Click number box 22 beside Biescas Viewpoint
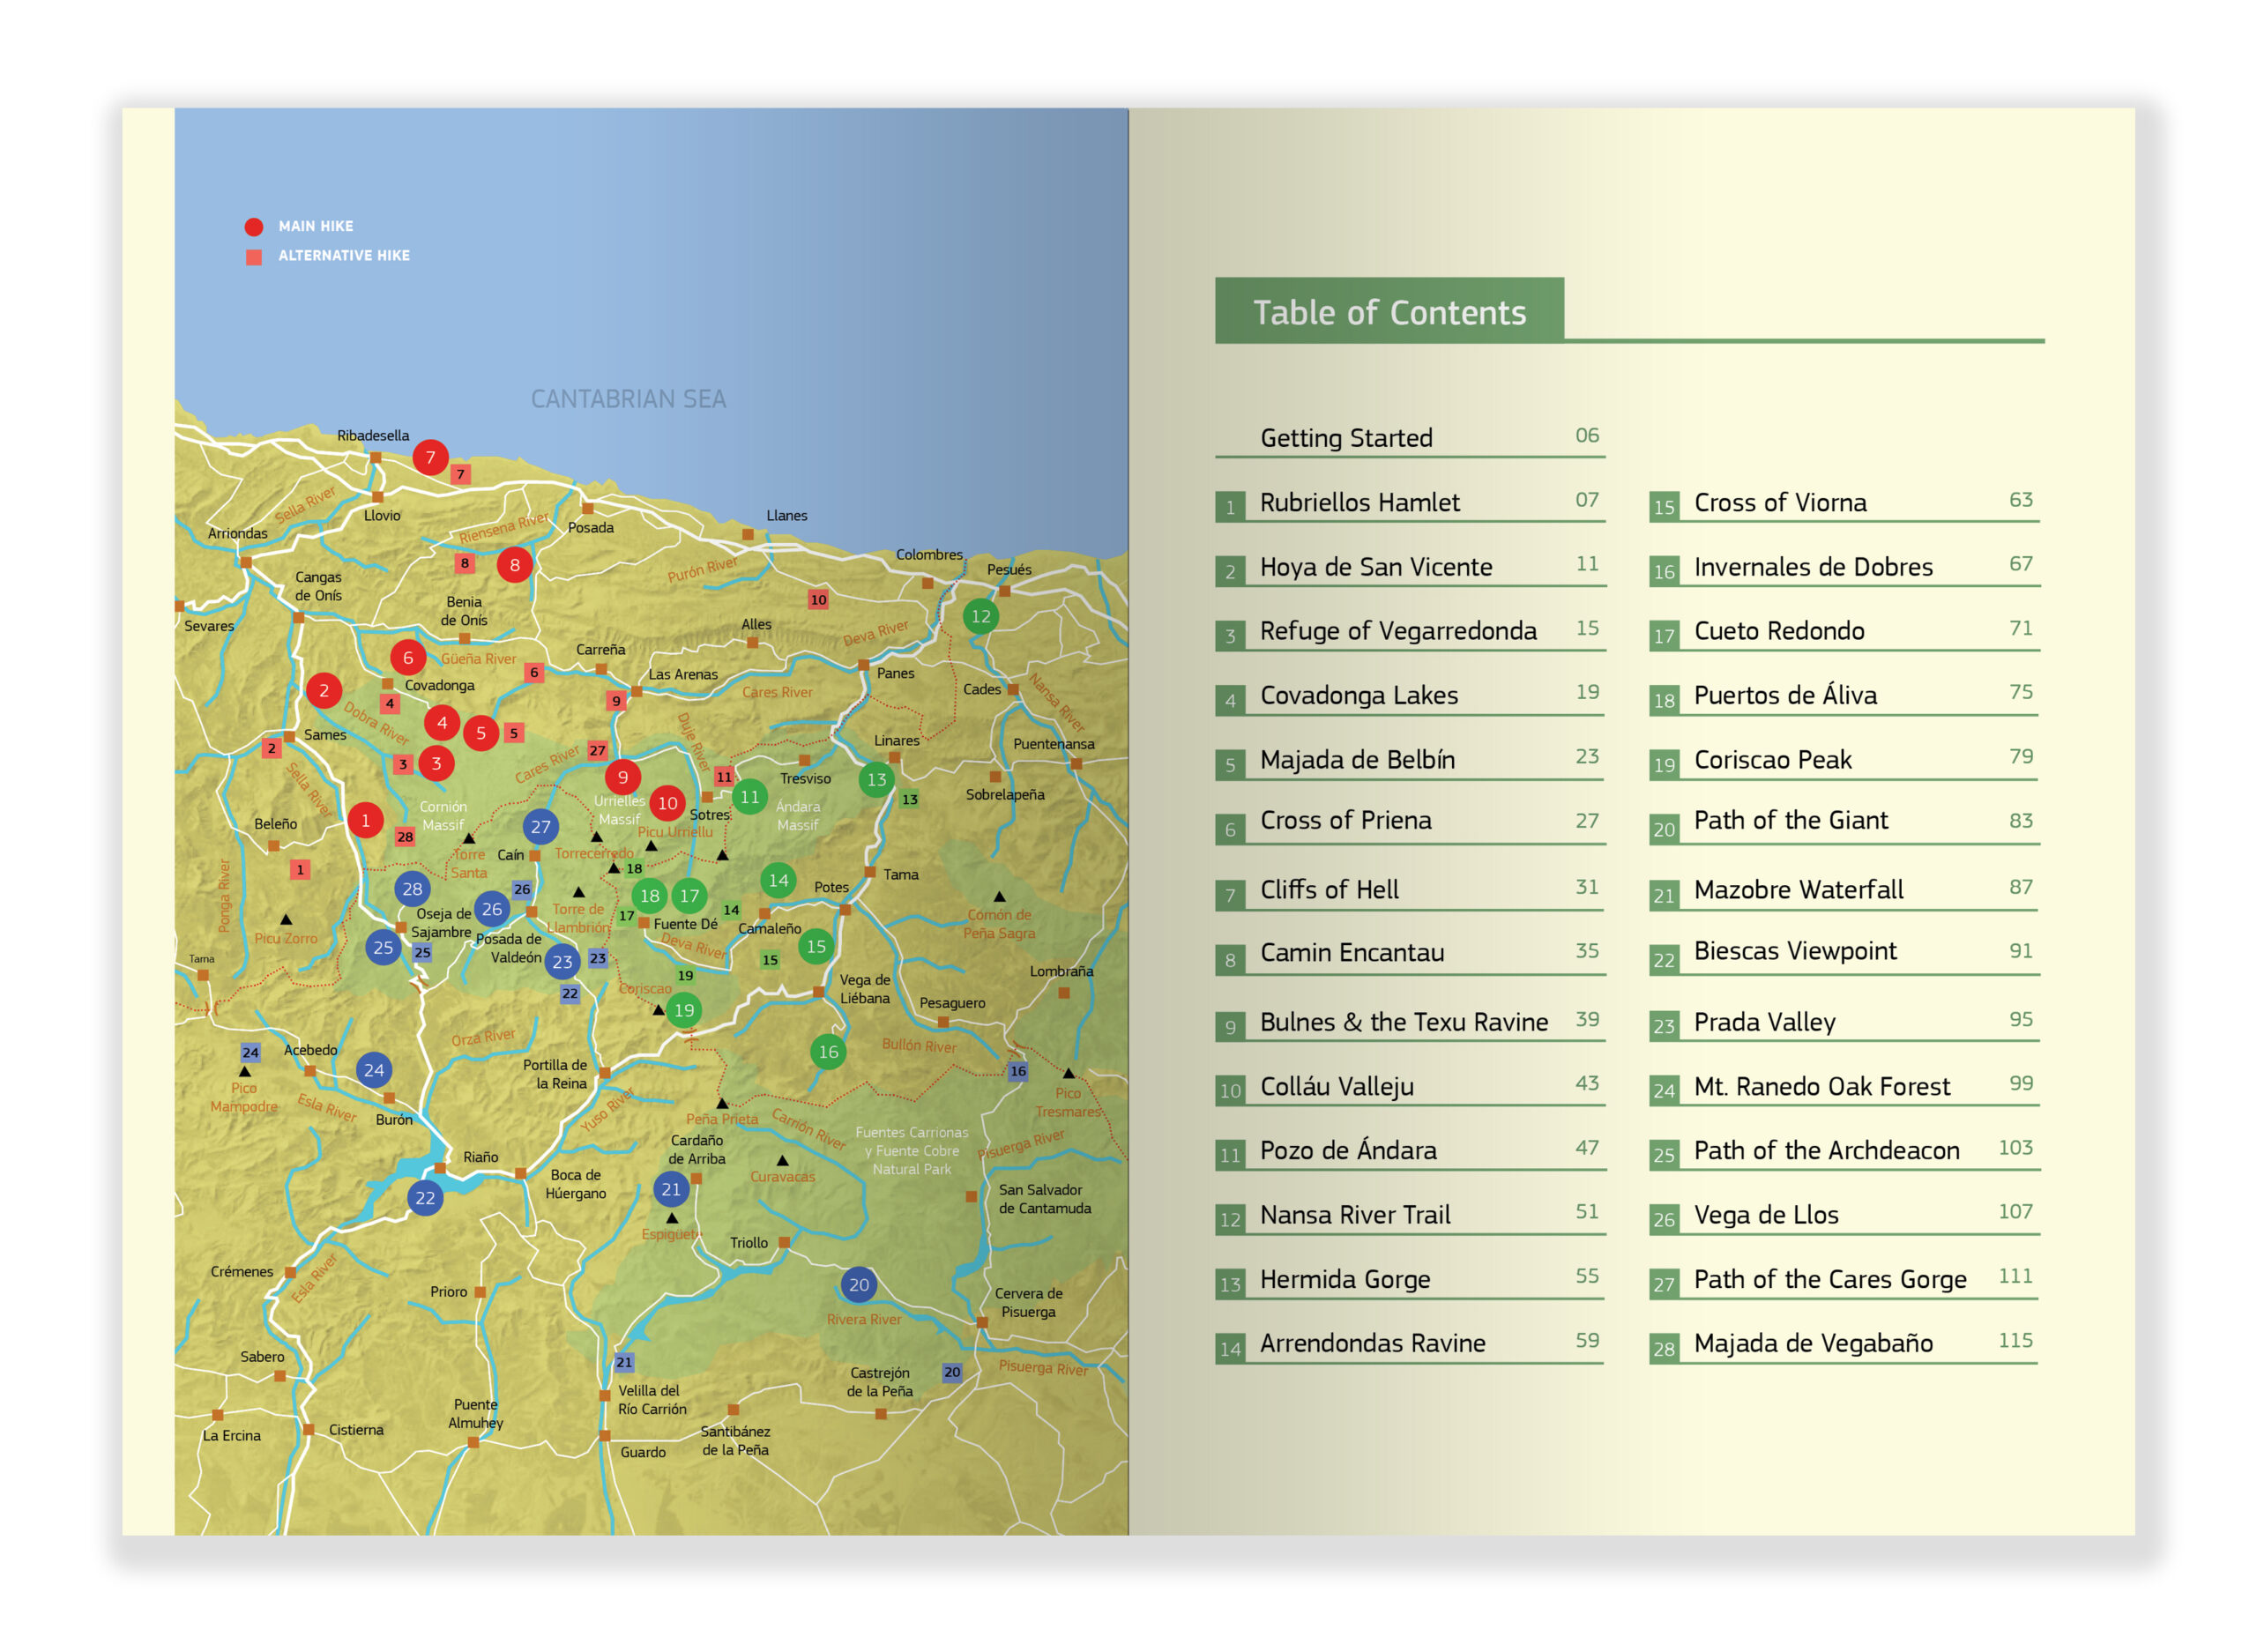Viewport: 2257px width, 1652px height. point(1664,960)
